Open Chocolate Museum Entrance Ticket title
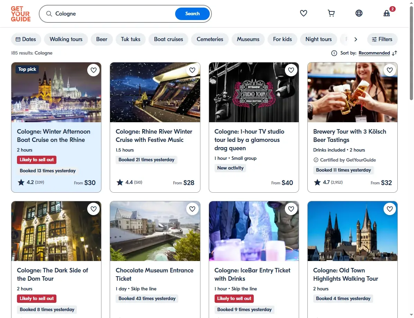 pos(154,274)
